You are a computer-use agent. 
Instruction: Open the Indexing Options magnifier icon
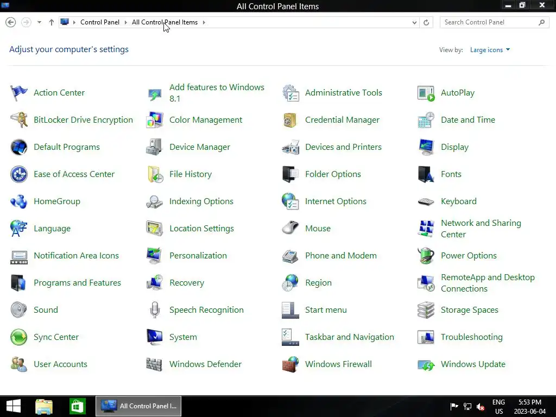(155, 201)
